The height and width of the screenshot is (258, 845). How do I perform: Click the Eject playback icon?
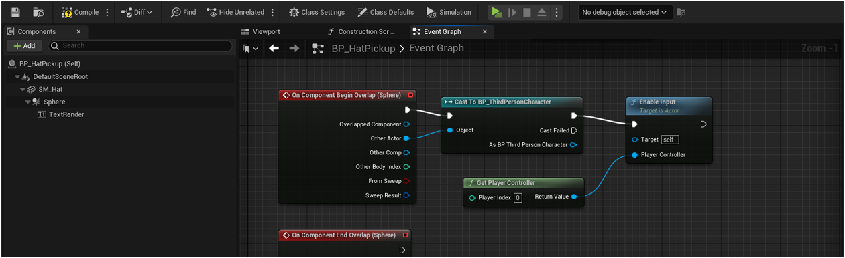[542, 12]
